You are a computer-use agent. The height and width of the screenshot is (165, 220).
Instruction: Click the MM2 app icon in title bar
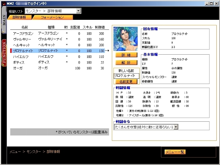pyautogui.click(x=3, y=3)
